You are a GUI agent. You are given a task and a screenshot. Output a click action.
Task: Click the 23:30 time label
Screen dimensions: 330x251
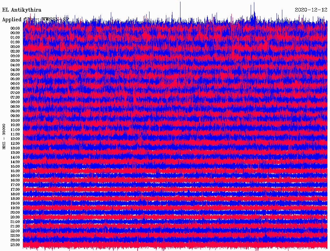[x=15, y=245]
